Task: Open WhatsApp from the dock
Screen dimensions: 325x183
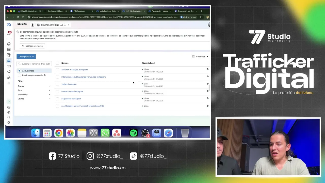Action: pos(105,133)
